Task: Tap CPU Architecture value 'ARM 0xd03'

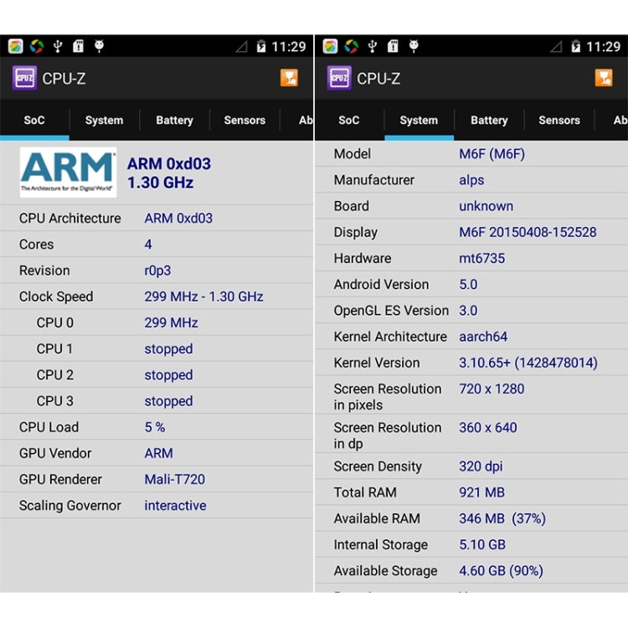Action: coord(178,219)
